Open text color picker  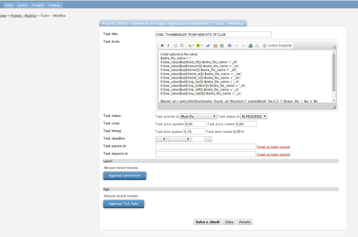click(x=191, y=45)
